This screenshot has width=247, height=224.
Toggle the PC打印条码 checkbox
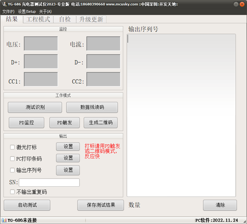pos(12,159)
